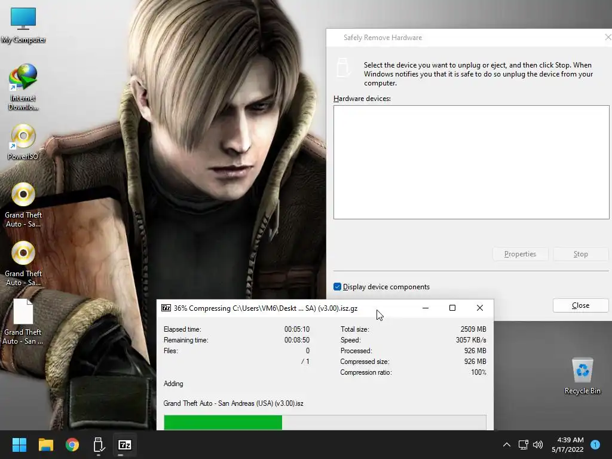
Task: Open the taskbar clock and date
Action: 568,445
